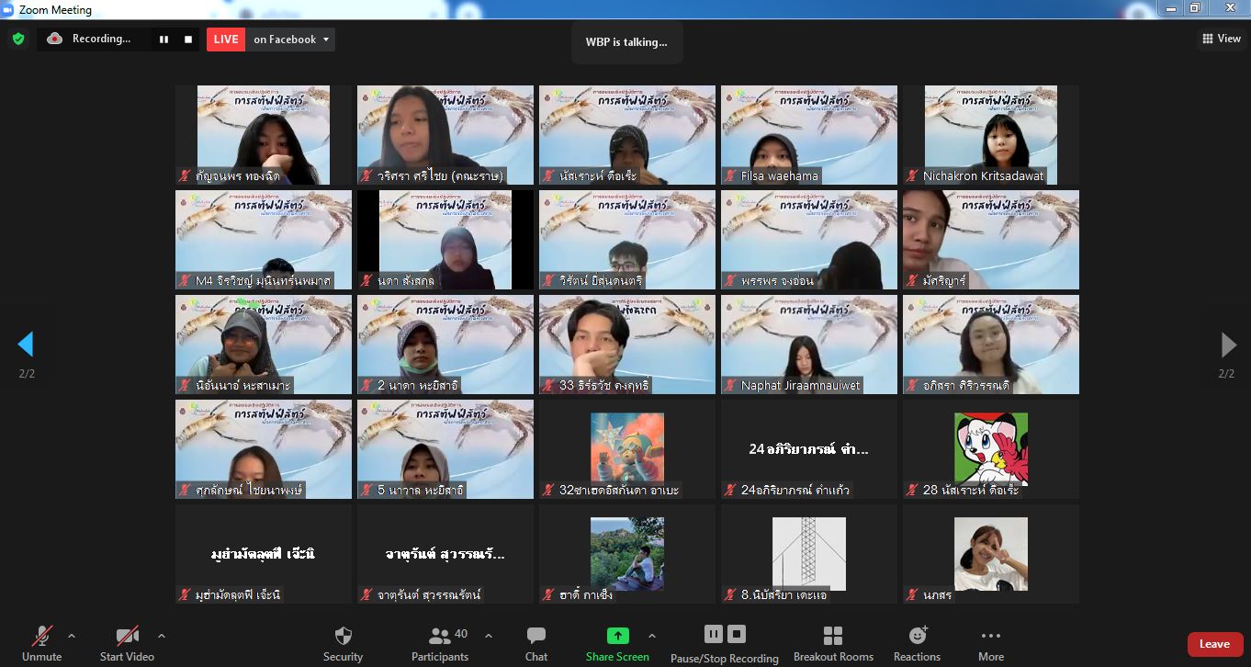Open the Security shield icon
The width and height of the screenshot is (1251, 667).
(343, 637)
